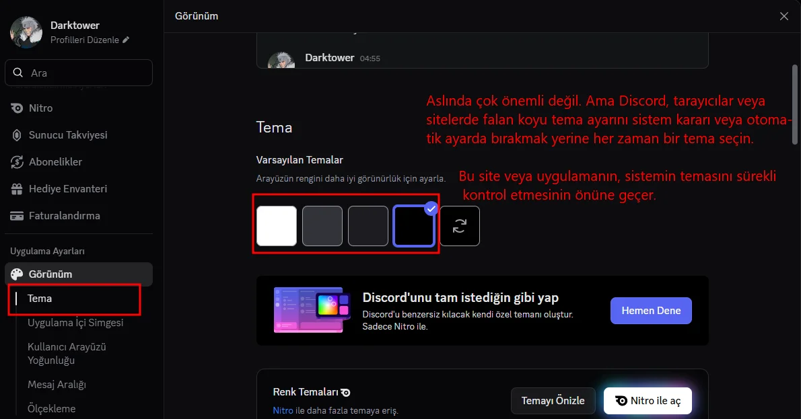Click the settings page vertical scrollbar

pyautogui.click(x=795, y=105)
